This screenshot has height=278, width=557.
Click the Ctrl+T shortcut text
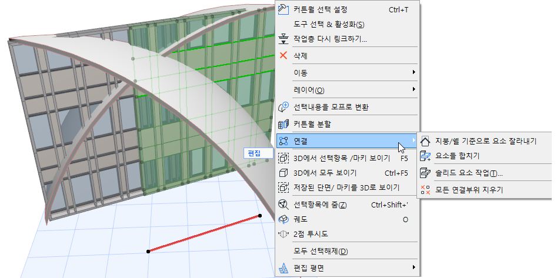click(x=399, y=10)
